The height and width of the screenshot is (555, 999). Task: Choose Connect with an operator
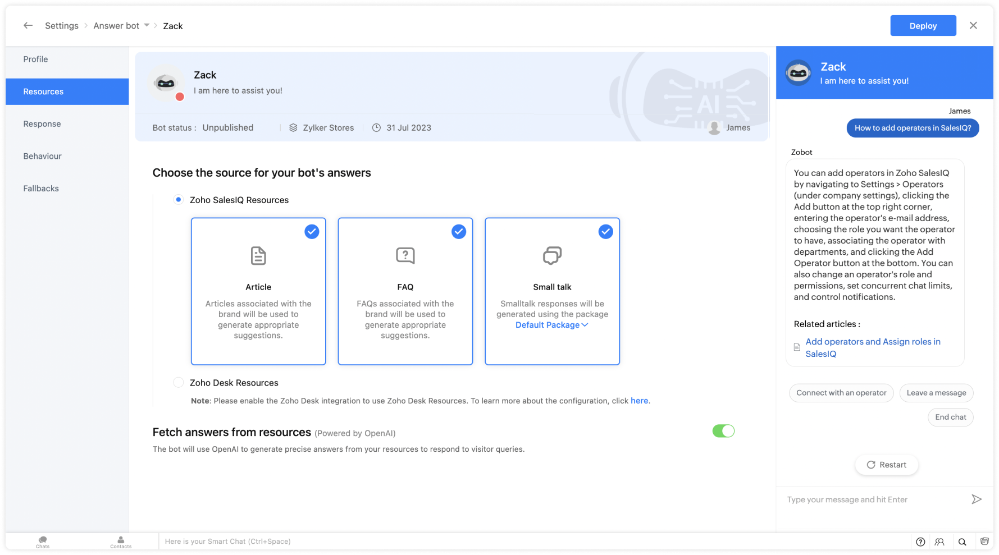841,393
